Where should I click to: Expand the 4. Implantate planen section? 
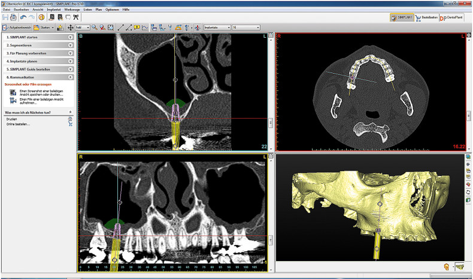pos(38,61)
